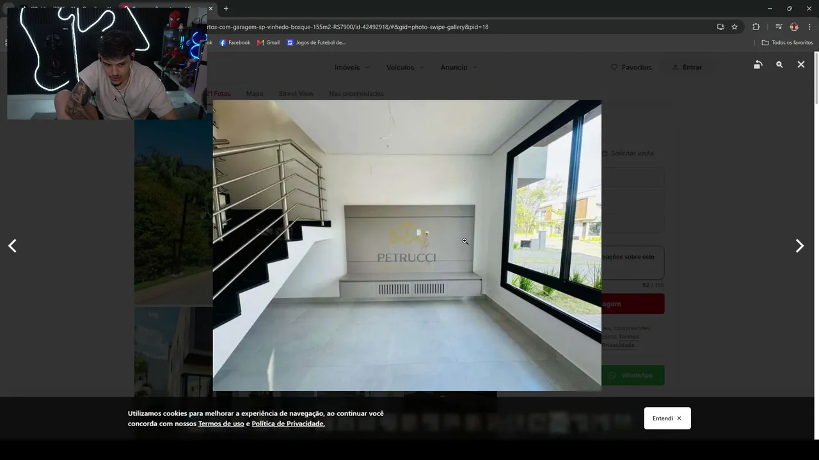Open the Todos os favoritos folder
Viewport: 819px width, 460px height.
pos(787,43)
